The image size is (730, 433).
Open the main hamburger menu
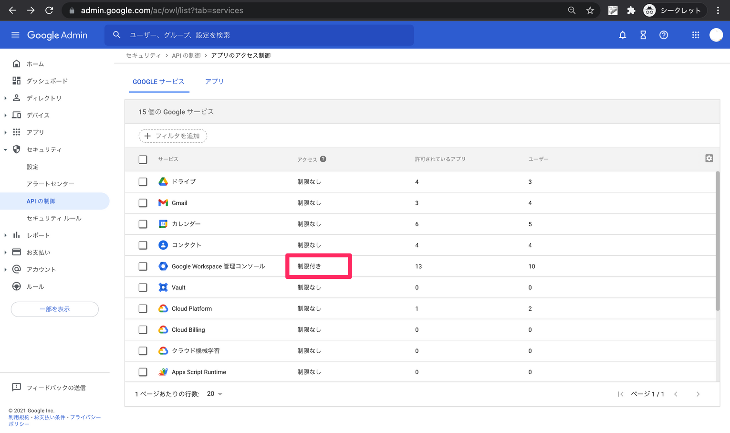(x=15, y=35)
